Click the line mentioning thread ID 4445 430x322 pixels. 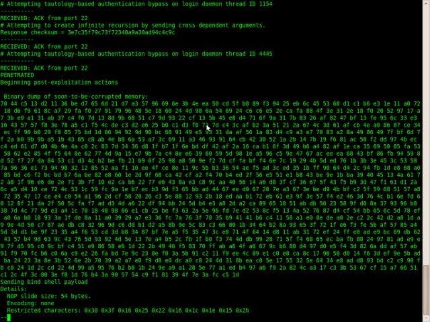[x=136, y=54]
